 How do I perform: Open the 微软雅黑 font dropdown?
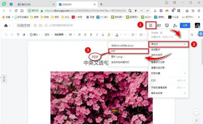pyautogui.click(x=60, y=35)
